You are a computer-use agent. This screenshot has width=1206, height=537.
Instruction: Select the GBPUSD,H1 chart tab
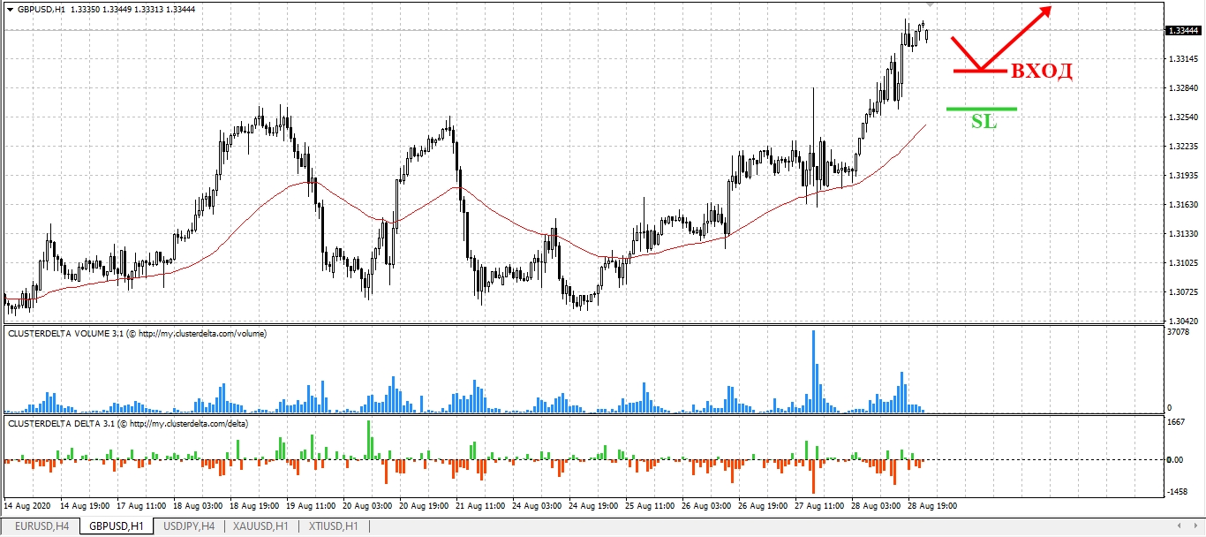117,526
